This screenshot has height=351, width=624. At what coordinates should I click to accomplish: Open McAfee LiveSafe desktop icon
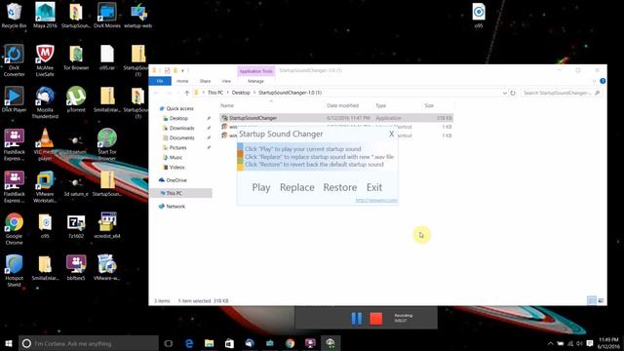coord(45,60)
